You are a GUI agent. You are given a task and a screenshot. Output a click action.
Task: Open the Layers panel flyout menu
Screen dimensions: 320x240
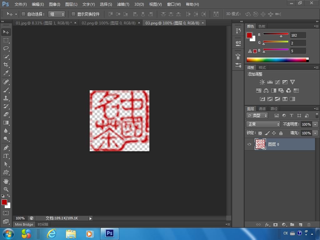pos(316,108)
